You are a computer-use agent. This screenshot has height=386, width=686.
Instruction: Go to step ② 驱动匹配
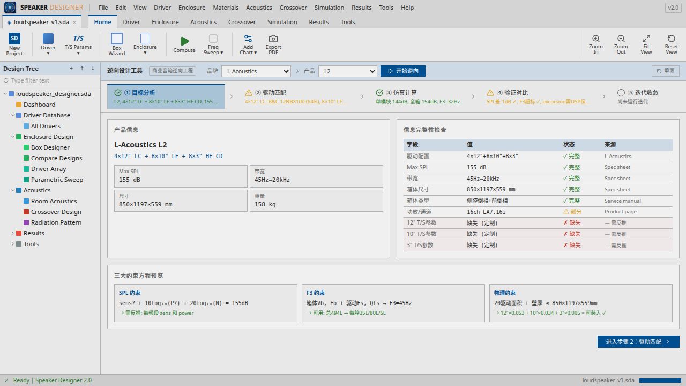click(296, 96)
